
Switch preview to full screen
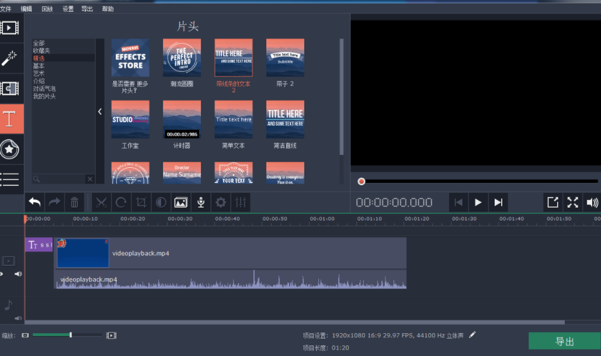[572, 202]
